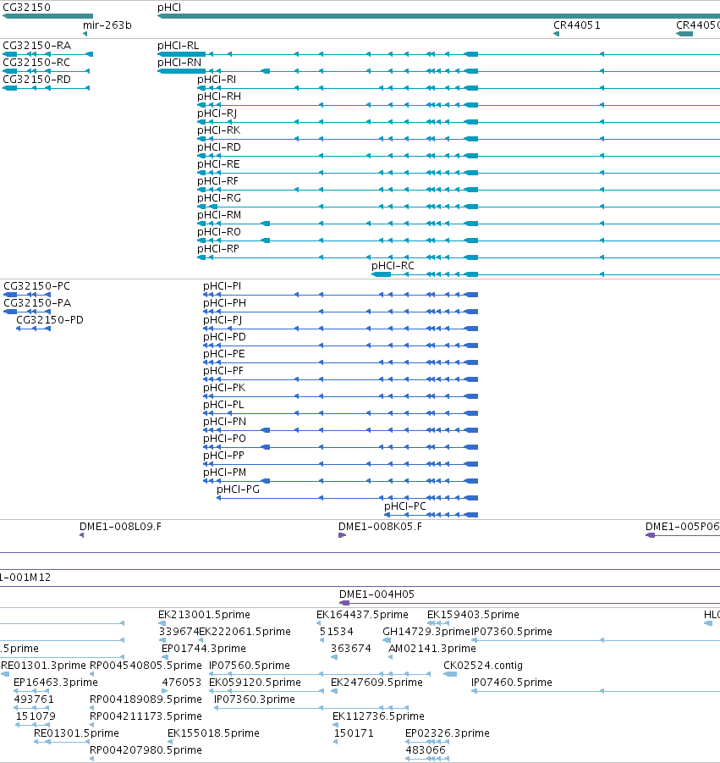Screen dimensions: 720x763
Task: Click the RP004189089.5prime EST label
Action: click(146, 699)
